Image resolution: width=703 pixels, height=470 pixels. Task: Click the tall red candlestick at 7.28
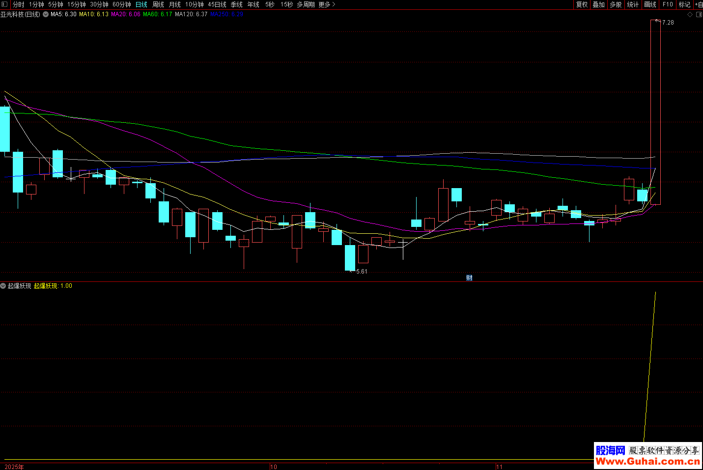655,112
